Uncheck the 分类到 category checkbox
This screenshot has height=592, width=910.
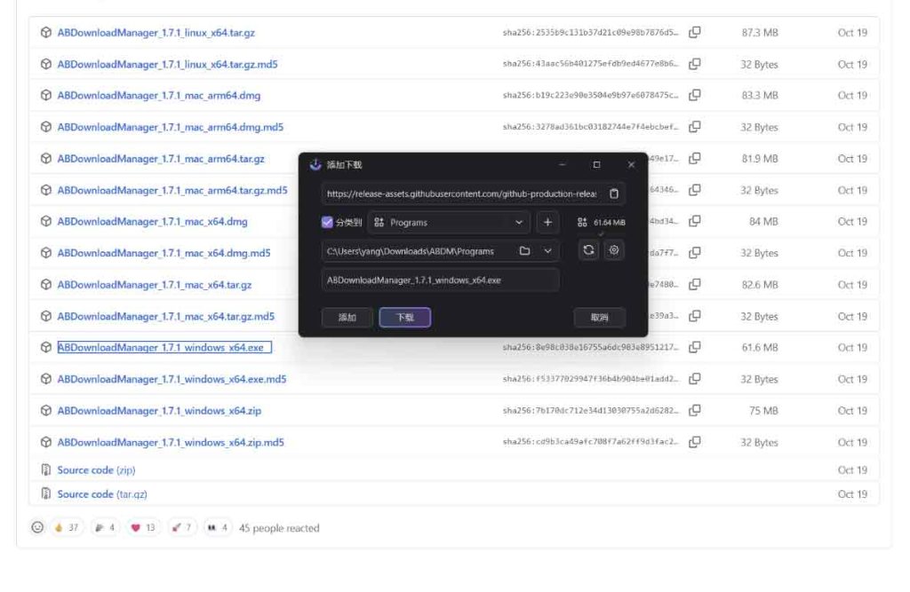click(326, 222)
